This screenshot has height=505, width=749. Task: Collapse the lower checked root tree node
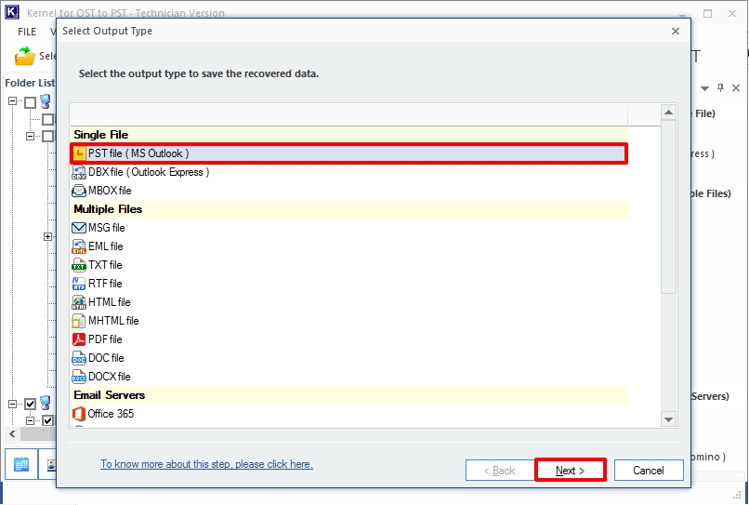coord(13,404)
